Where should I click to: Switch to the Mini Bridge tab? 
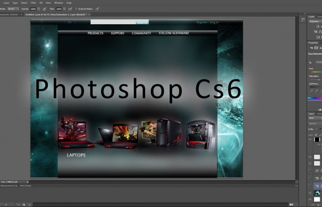tap(26, 186)
